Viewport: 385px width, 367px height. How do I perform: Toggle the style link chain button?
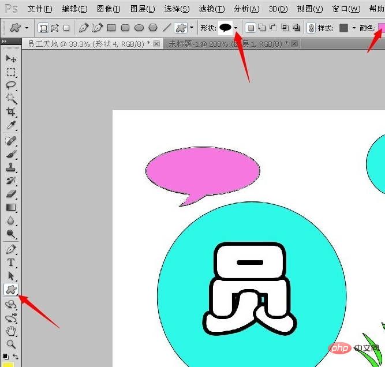click(x=311, y=28)
